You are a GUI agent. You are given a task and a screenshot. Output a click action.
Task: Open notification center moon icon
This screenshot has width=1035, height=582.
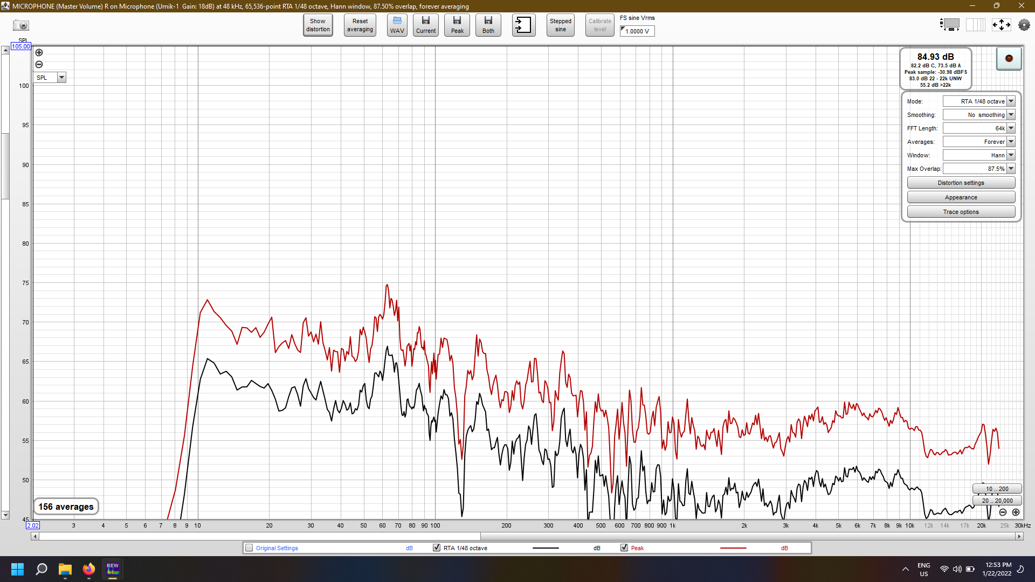[1020, 569]
